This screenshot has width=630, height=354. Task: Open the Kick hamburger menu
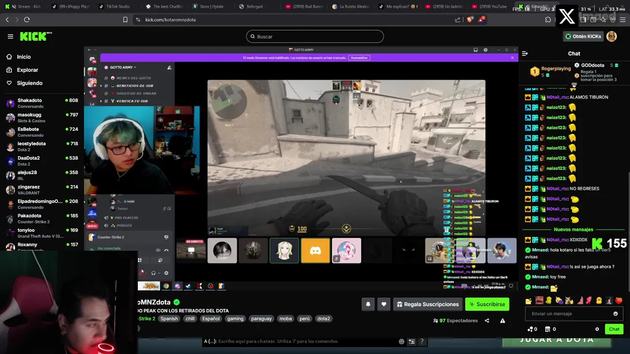pyautogui.click(x=10, y=36)
